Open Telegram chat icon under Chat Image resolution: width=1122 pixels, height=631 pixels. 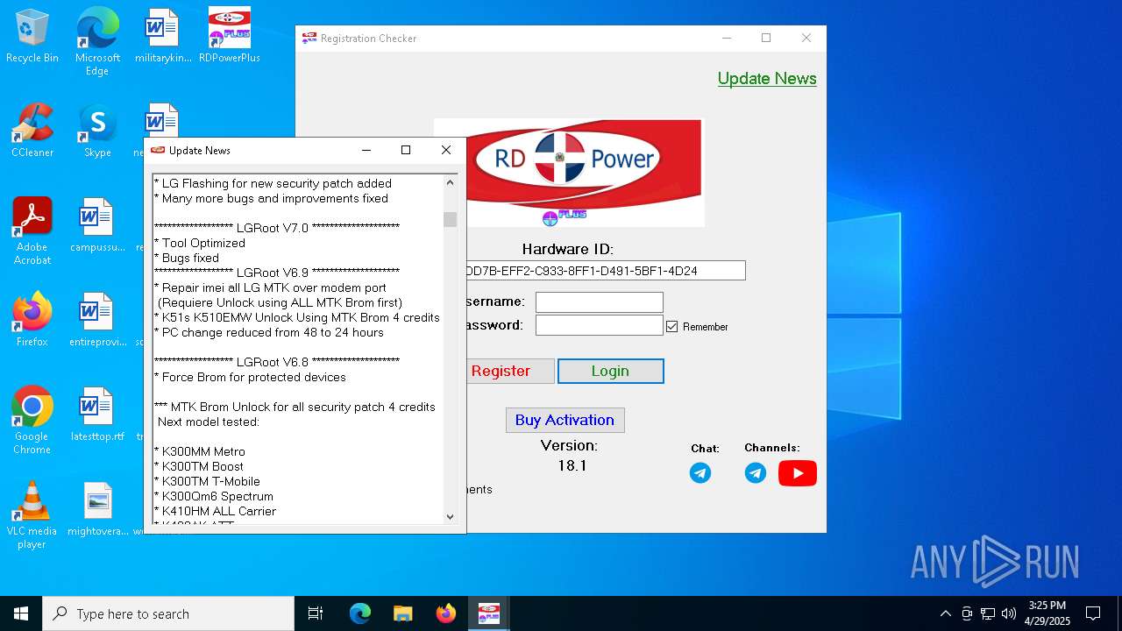[700, 473]
